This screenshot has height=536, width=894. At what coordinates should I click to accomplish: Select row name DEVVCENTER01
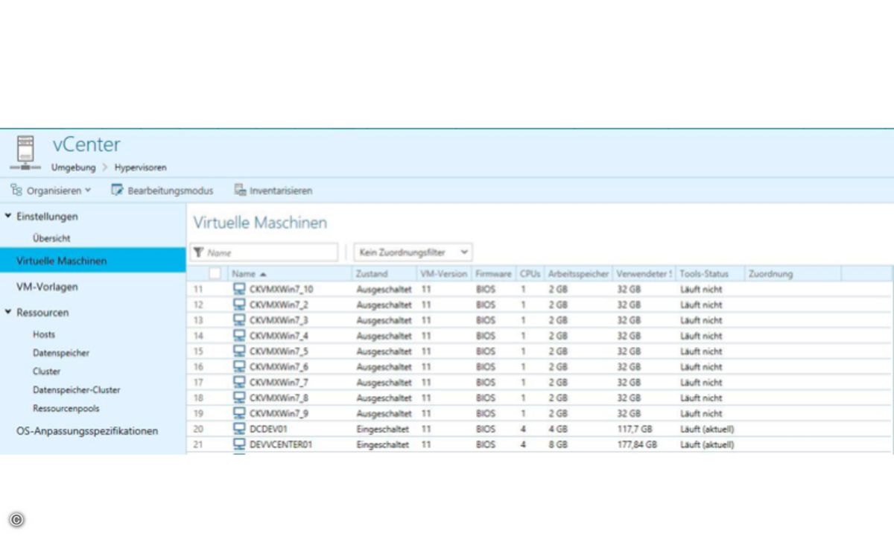[280, 444]
